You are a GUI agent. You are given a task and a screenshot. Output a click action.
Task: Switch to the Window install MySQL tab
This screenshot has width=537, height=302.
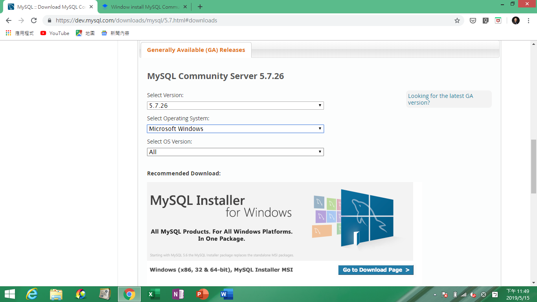(x=143, y=7)
